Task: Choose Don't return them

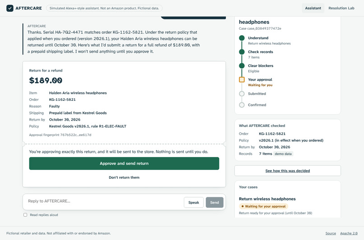Action: pyautogui.click(x=124, y=177)
